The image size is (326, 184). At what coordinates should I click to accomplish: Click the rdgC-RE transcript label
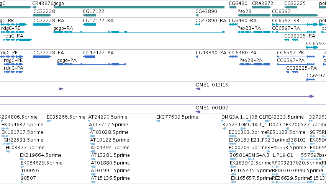[11, 28]
